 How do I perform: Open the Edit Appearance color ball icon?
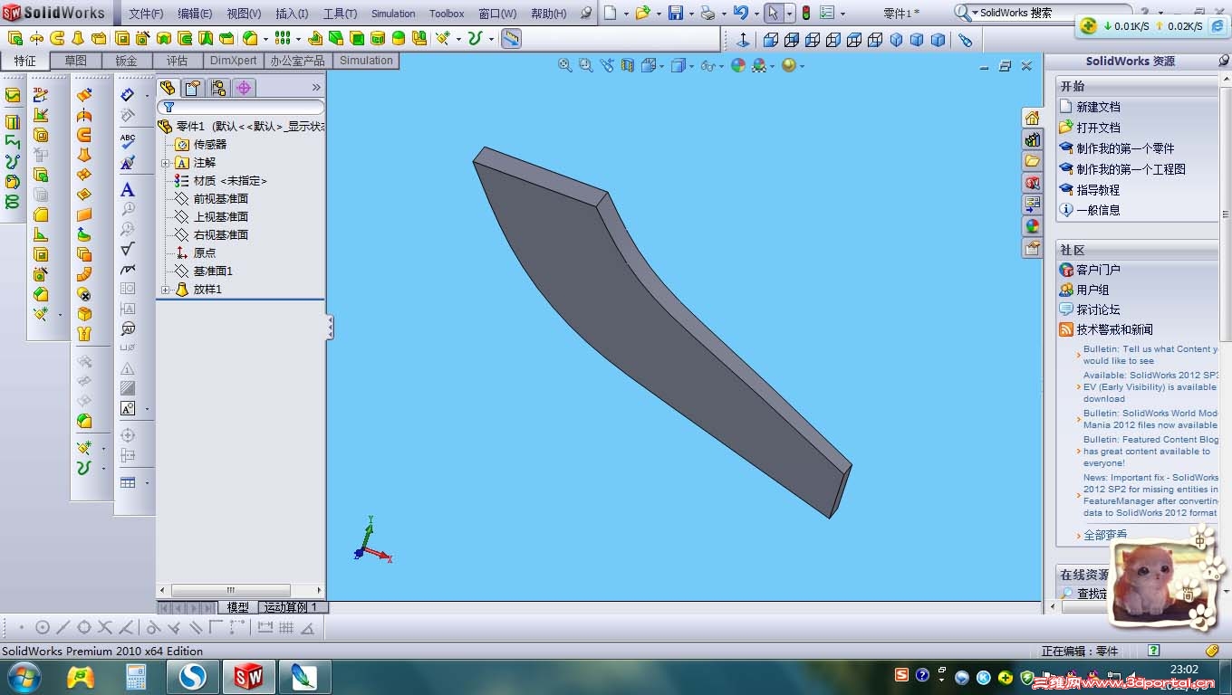(x=738, y=65)
